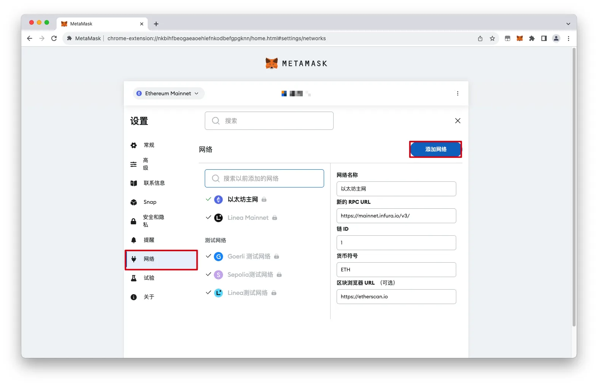Click the lock icon beside Goerli 测试网络
The width and height of the screenshot is (598, 386).
(x=277, y=257)
